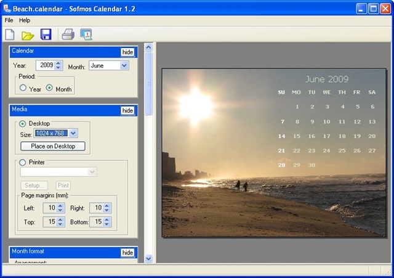
Task: Hide the Calendar panel
Action: [127, 52]
